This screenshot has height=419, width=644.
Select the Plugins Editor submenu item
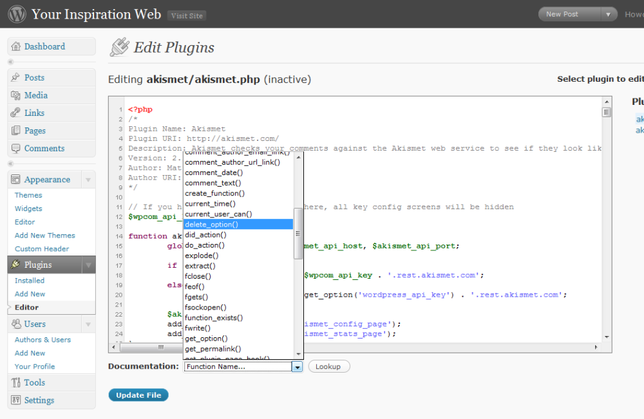click(x=26, y=308)
